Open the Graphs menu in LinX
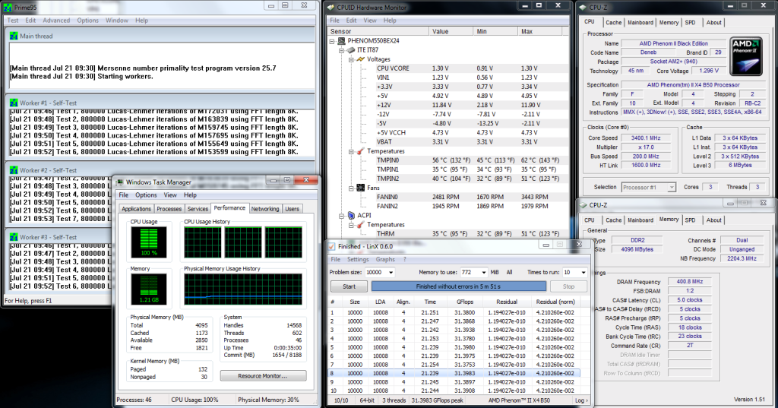 pyautogui.click(x=385, y=260)
